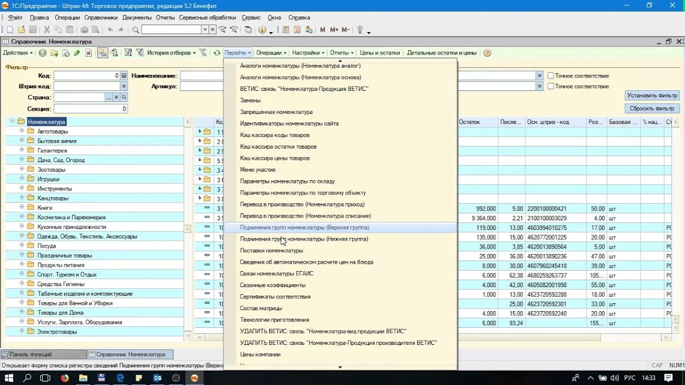Copy element icon in catalog toolbar
This screenshot has height=385, width=685.
point(66,53)
